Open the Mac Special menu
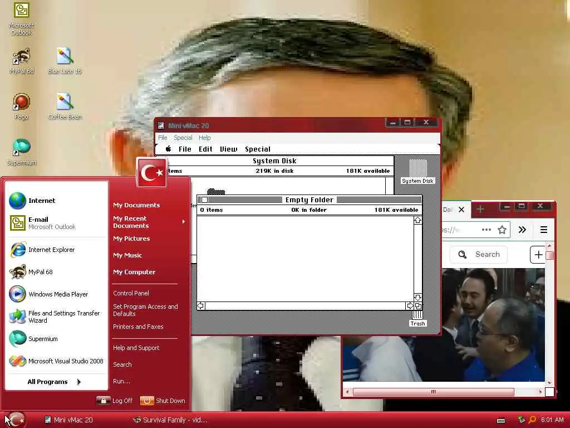Screen dimensions: 570x428 [x=258, y=149]
